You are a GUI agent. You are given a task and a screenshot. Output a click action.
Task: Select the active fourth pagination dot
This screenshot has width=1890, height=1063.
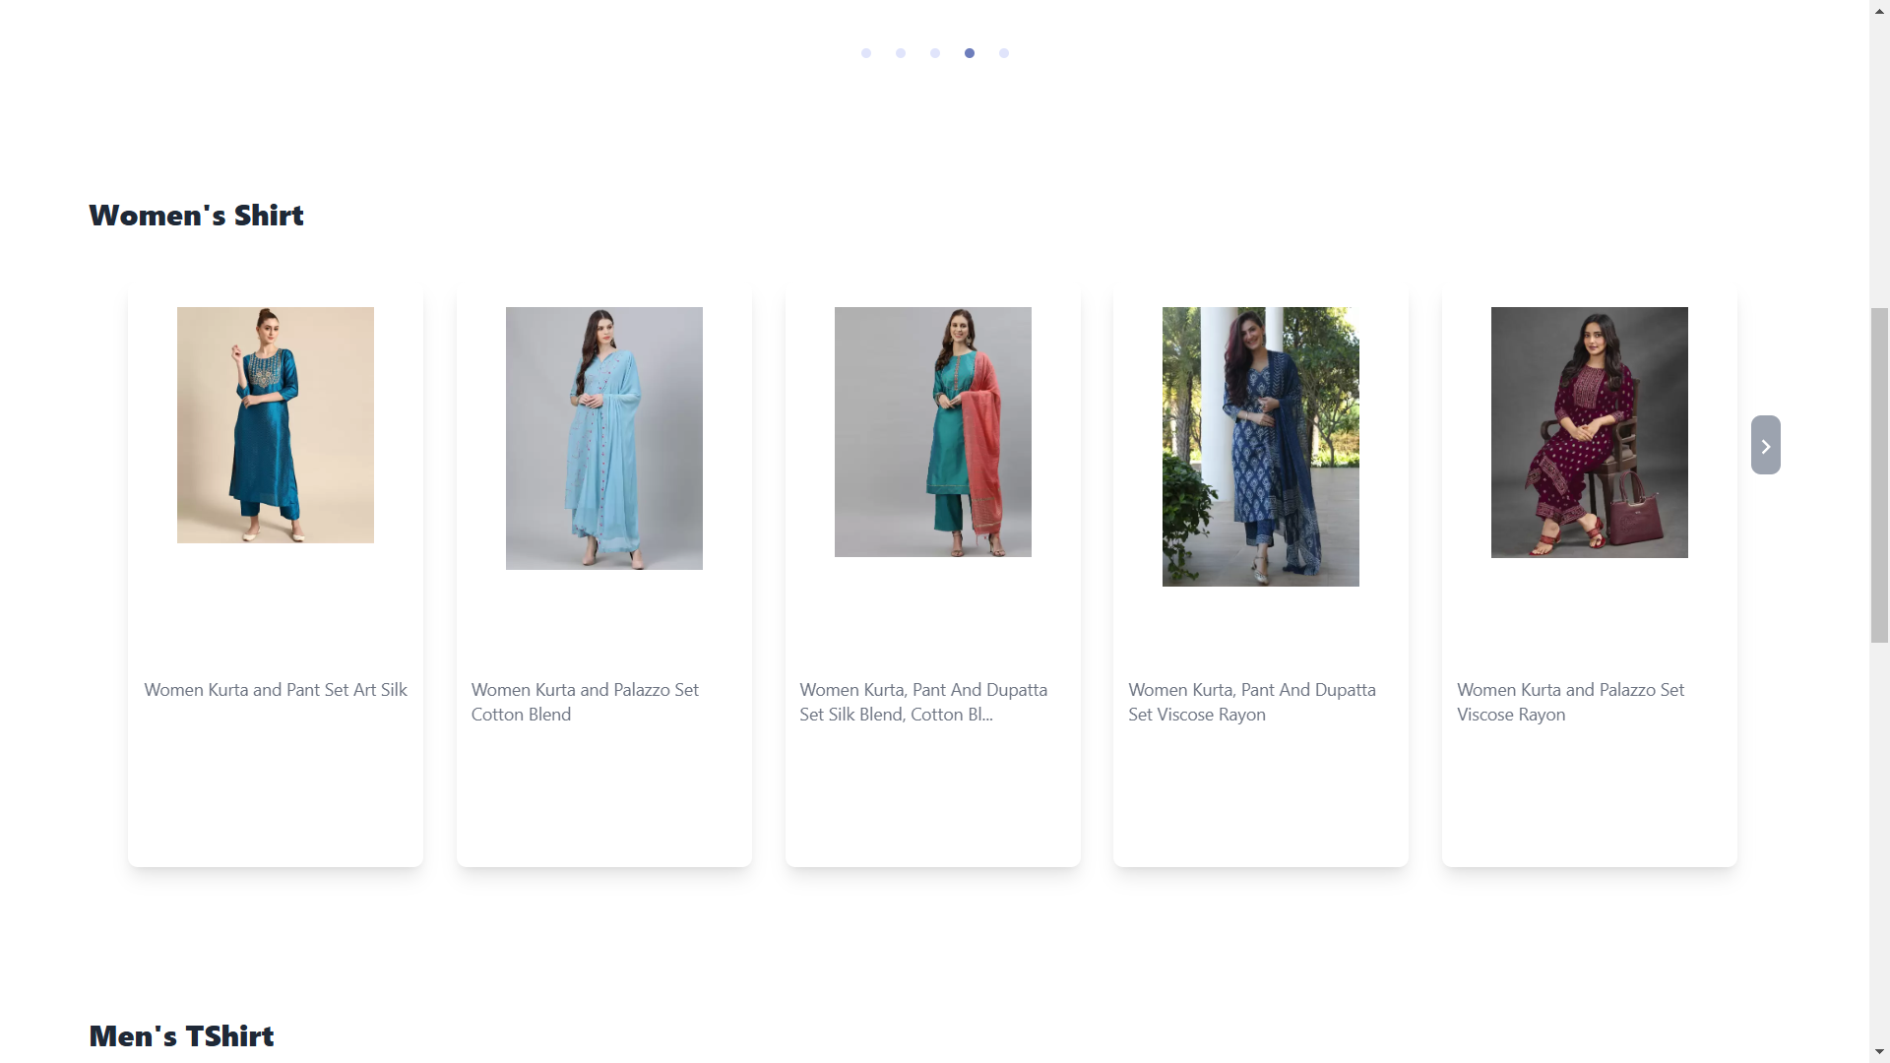[970, 53]
